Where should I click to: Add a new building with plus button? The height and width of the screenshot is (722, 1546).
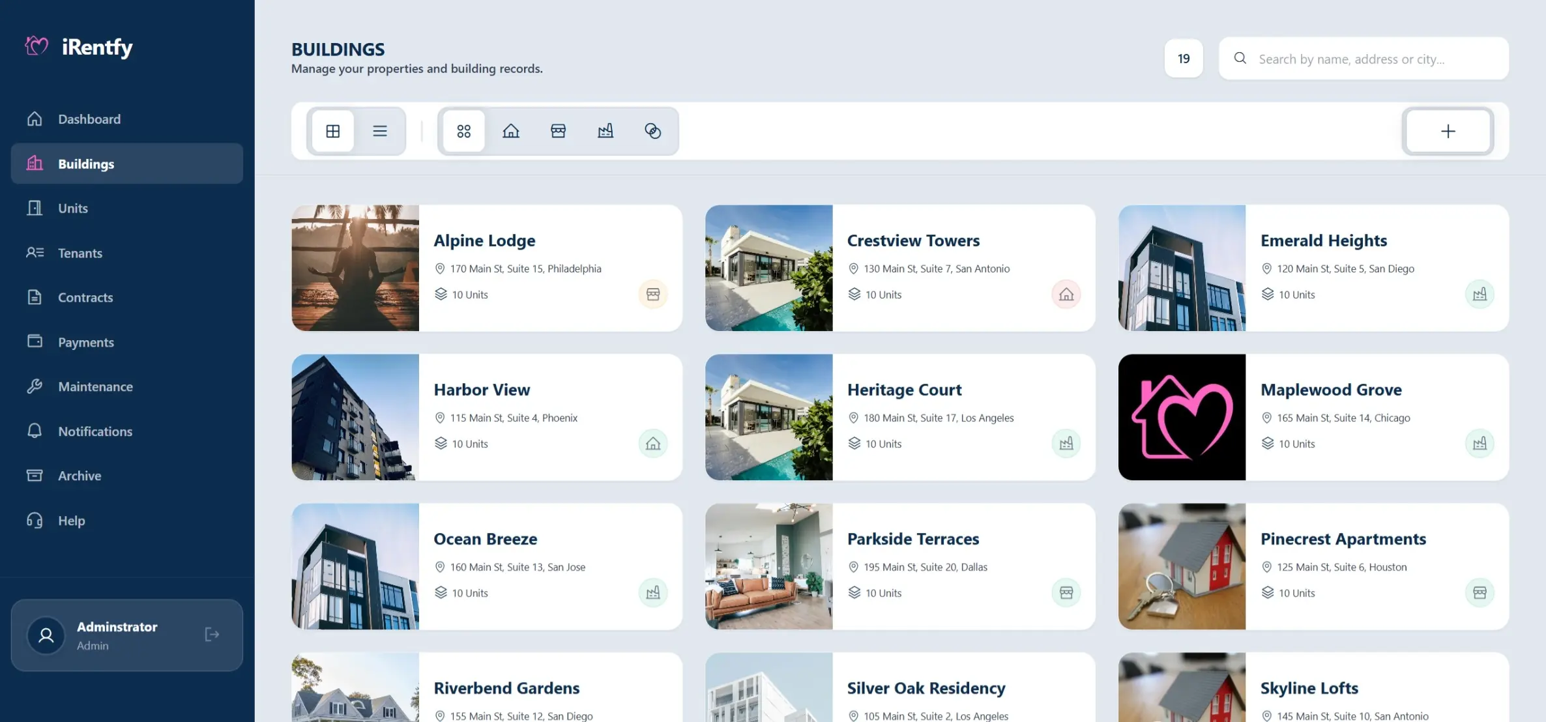point(1448,131)
